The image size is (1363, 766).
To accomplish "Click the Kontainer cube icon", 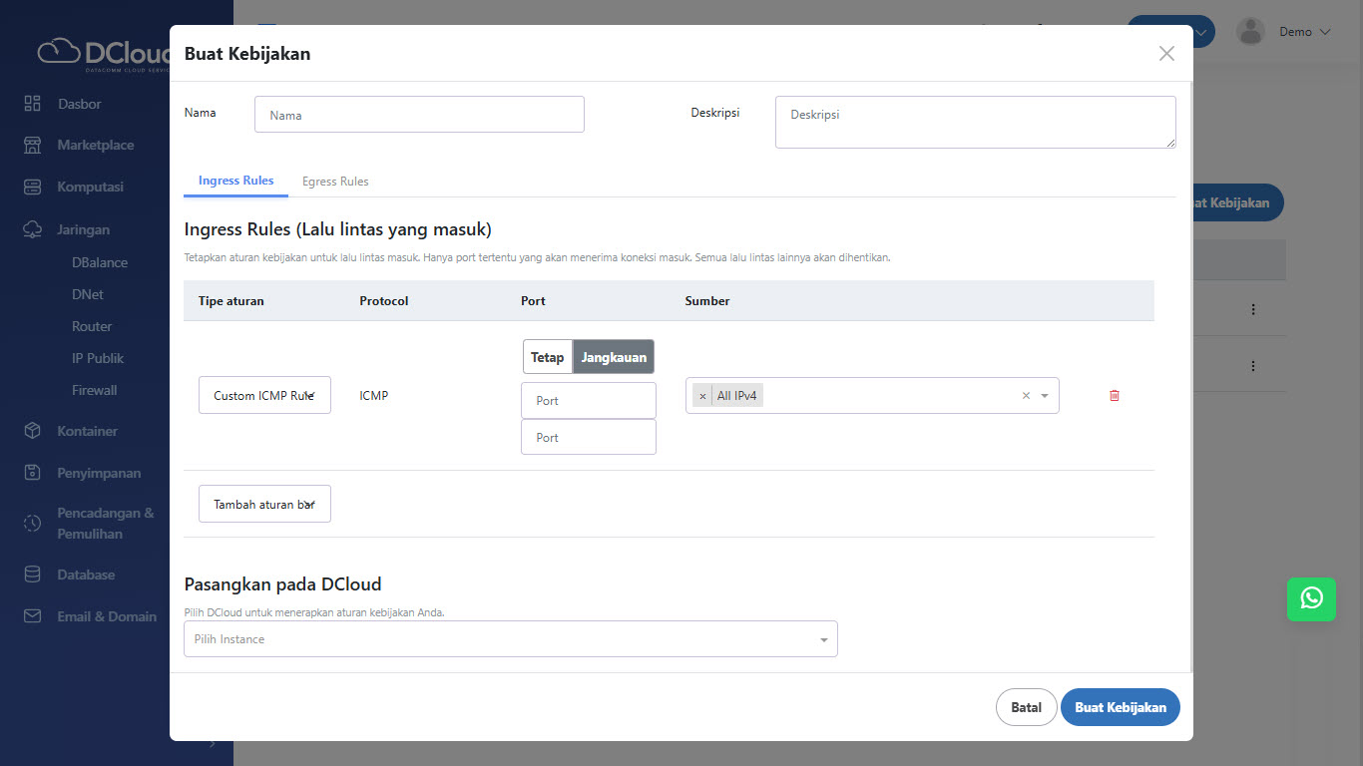I will 33,431.
